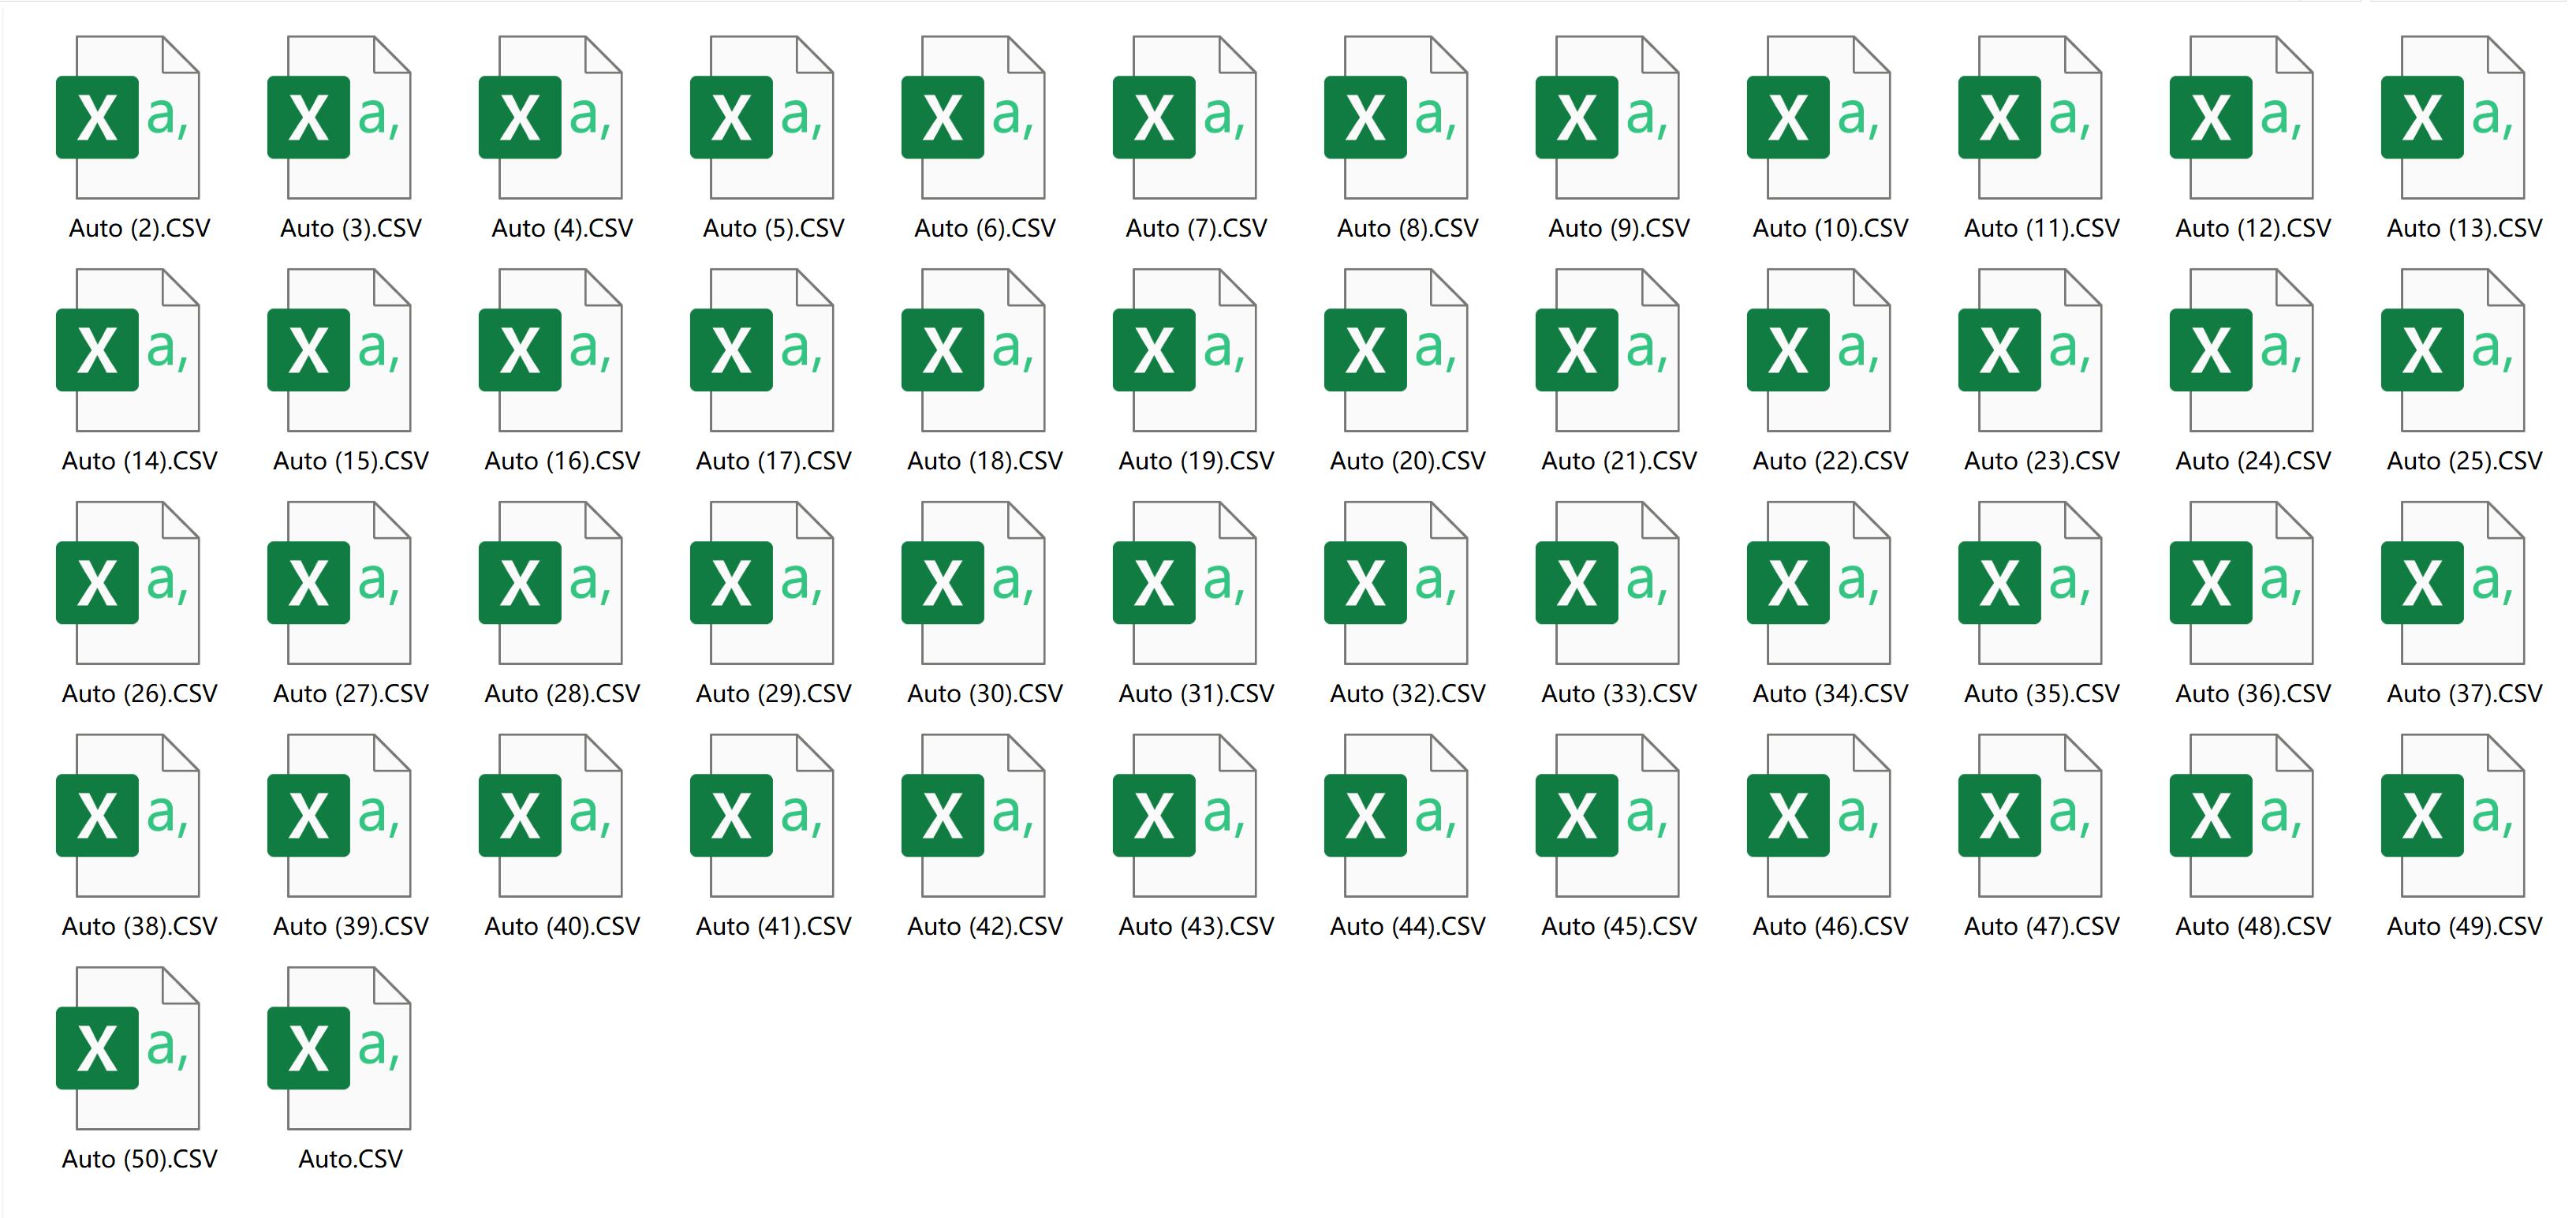Select the Auto (39).CSV icon

coord(339,816)
